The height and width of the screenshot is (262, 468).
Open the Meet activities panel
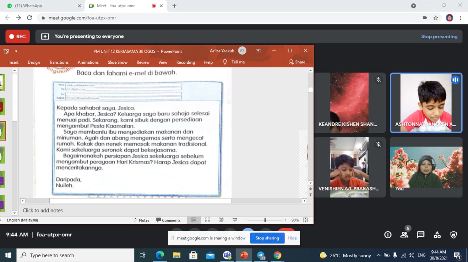[437, 235]
